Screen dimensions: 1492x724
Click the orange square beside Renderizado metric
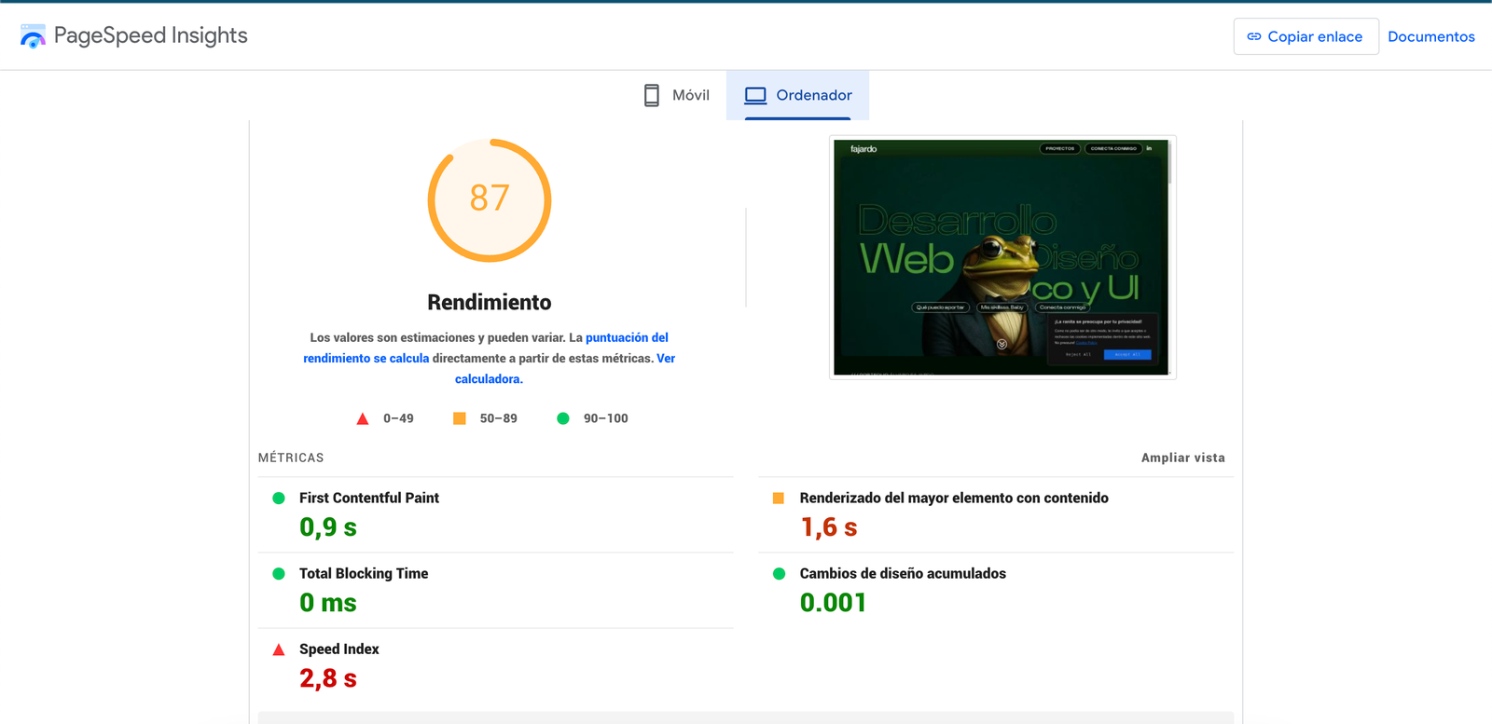click(779, 499)
